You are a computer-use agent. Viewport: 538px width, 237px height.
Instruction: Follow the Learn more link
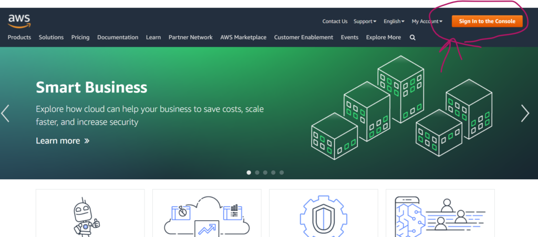[x=63, y=141]
